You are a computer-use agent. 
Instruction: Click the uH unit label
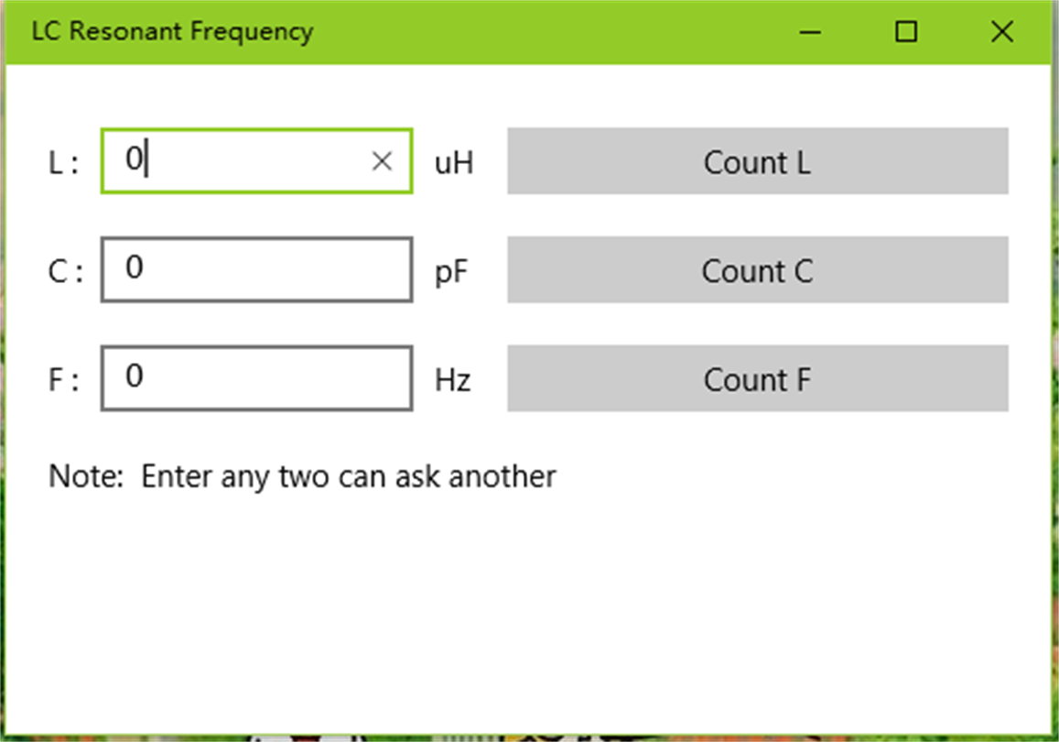(x=454, y=163)
